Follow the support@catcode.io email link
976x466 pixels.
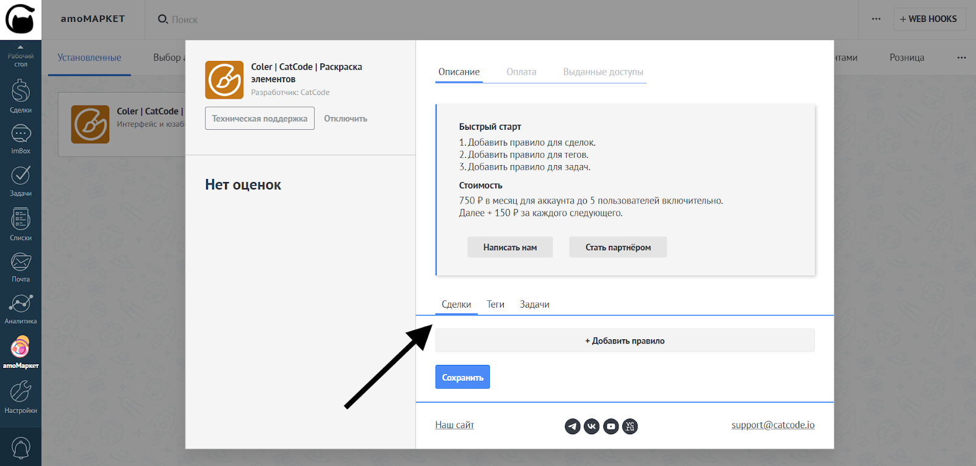(x=773, y=425)
